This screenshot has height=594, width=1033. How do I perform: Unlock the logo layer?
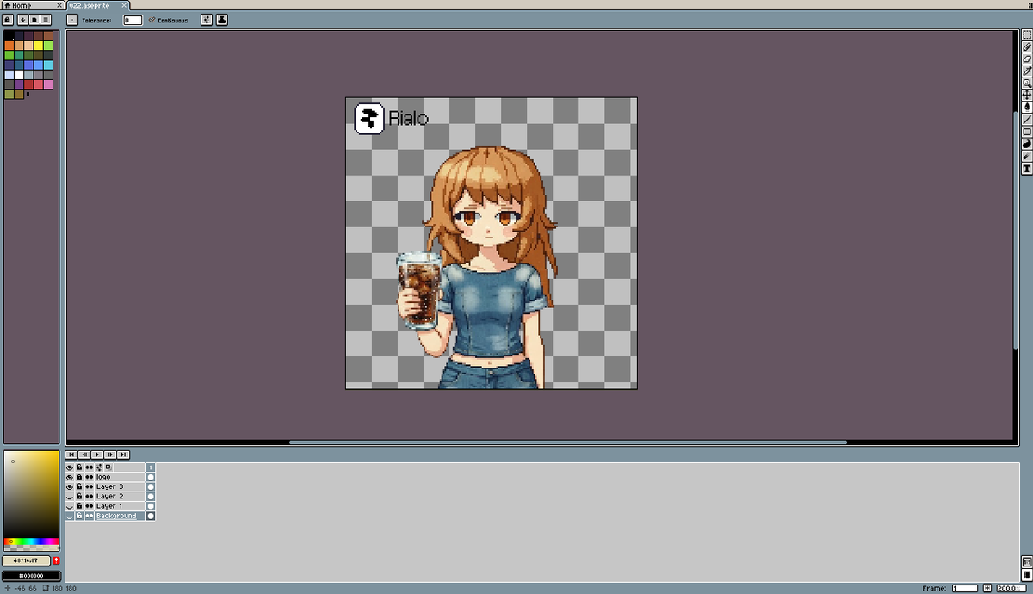(79, 477)
